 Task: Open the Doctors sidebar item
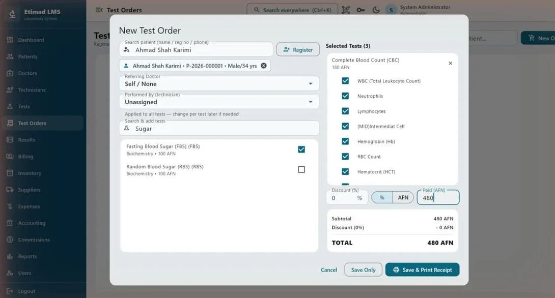pos(42,73)
